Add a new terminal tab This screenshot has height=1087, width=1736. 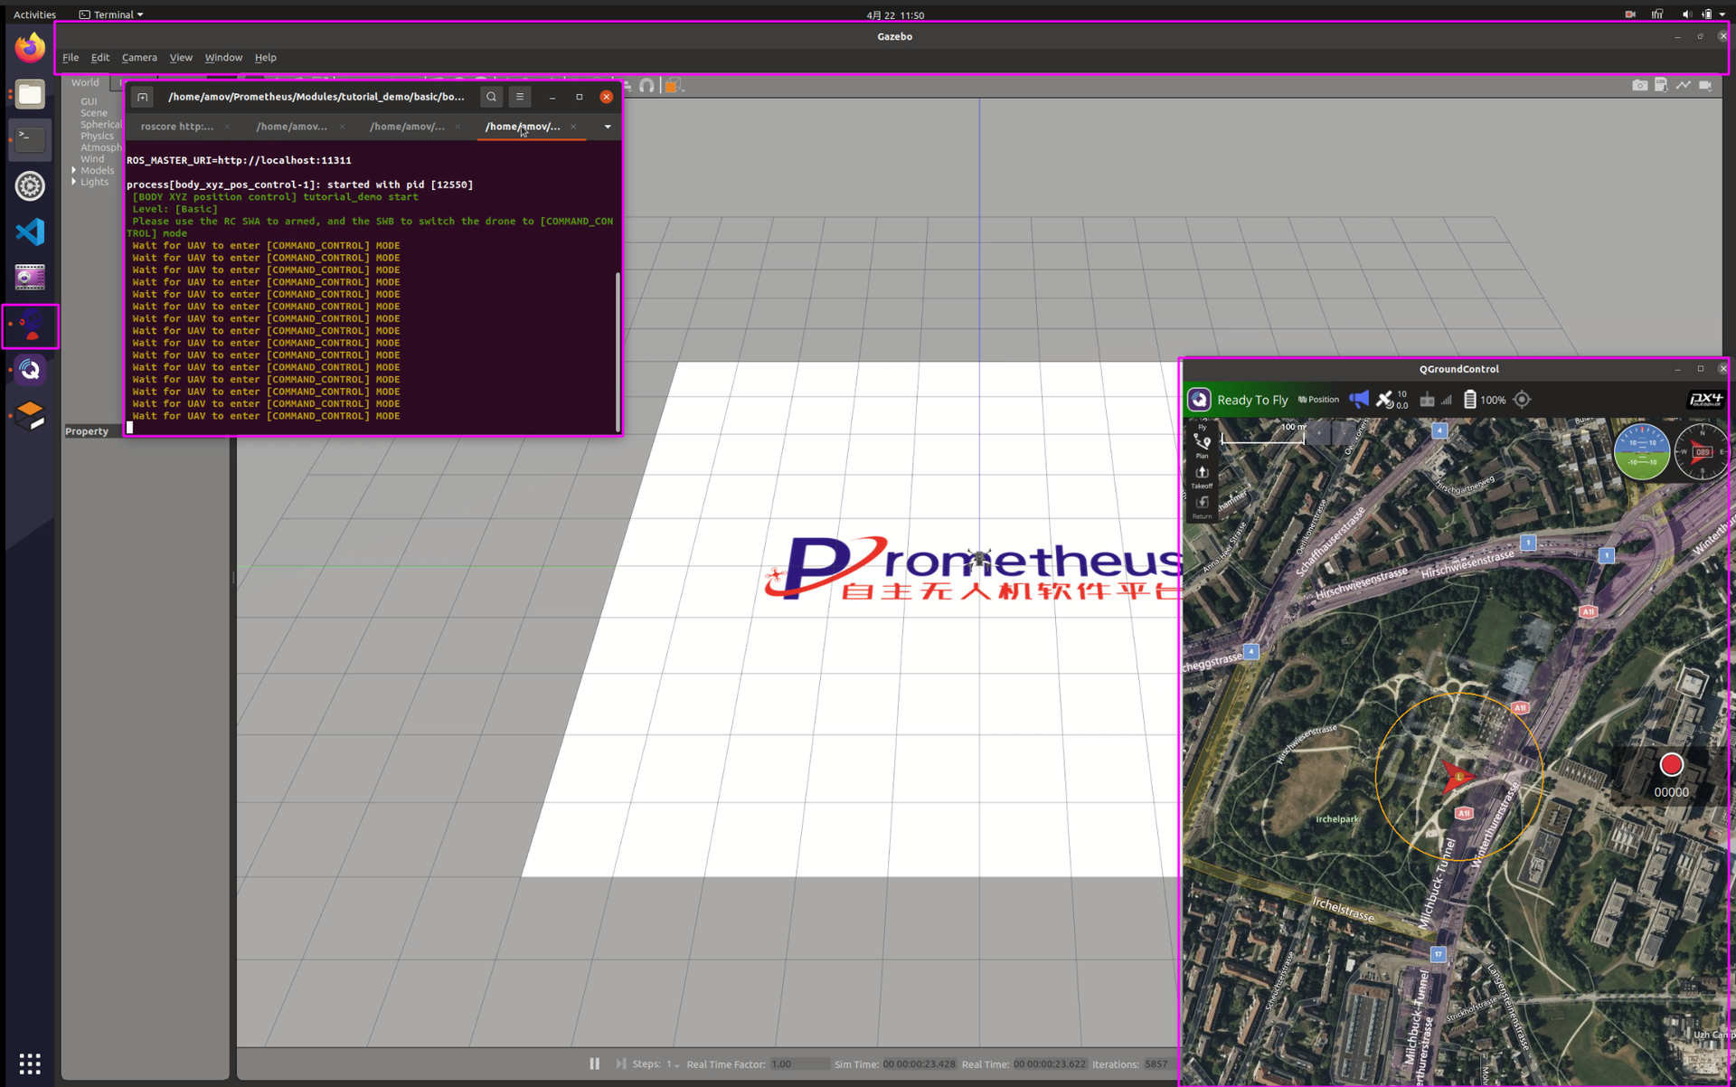142,97
